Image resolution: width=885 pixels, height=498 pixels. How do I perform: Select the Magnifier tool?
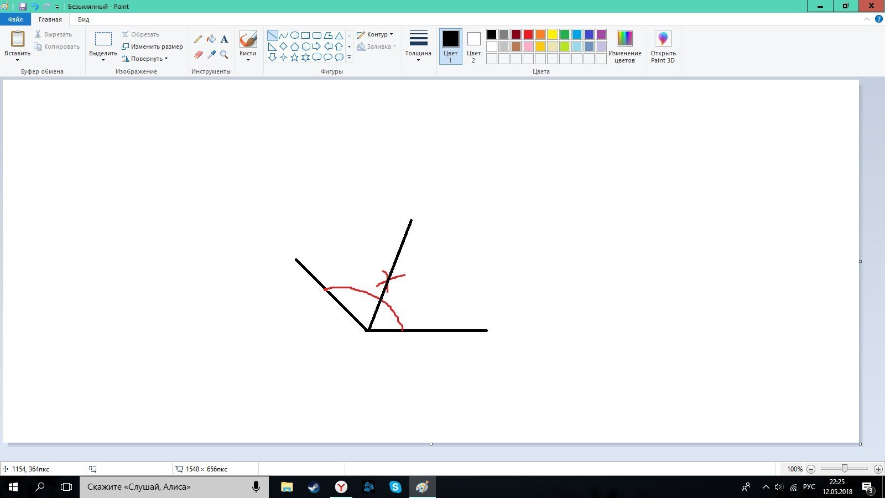[x=224, y=54]
